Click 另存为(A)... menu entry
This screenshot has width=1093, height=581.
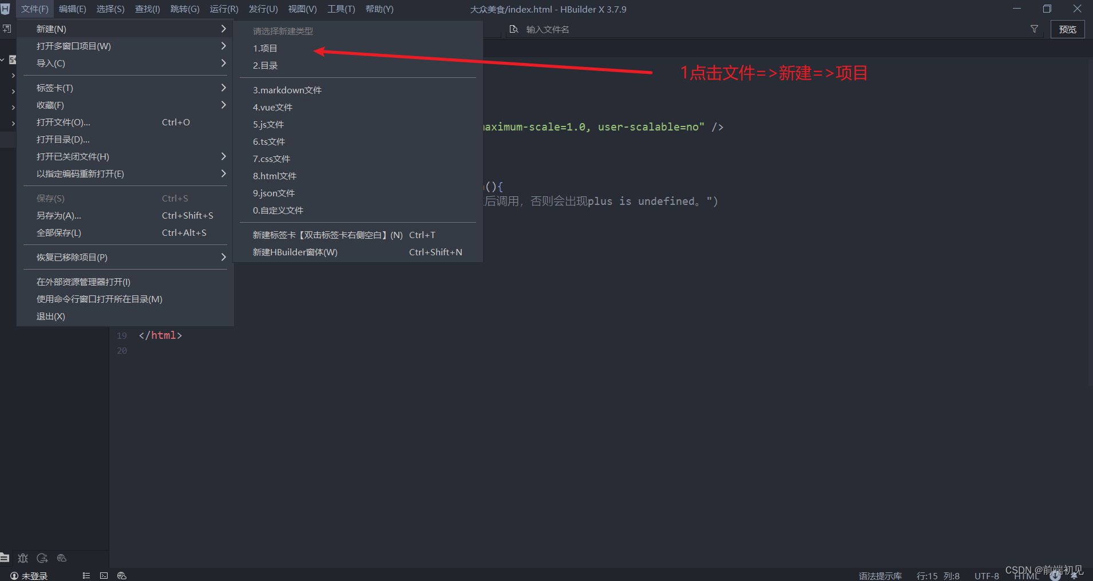125,216
